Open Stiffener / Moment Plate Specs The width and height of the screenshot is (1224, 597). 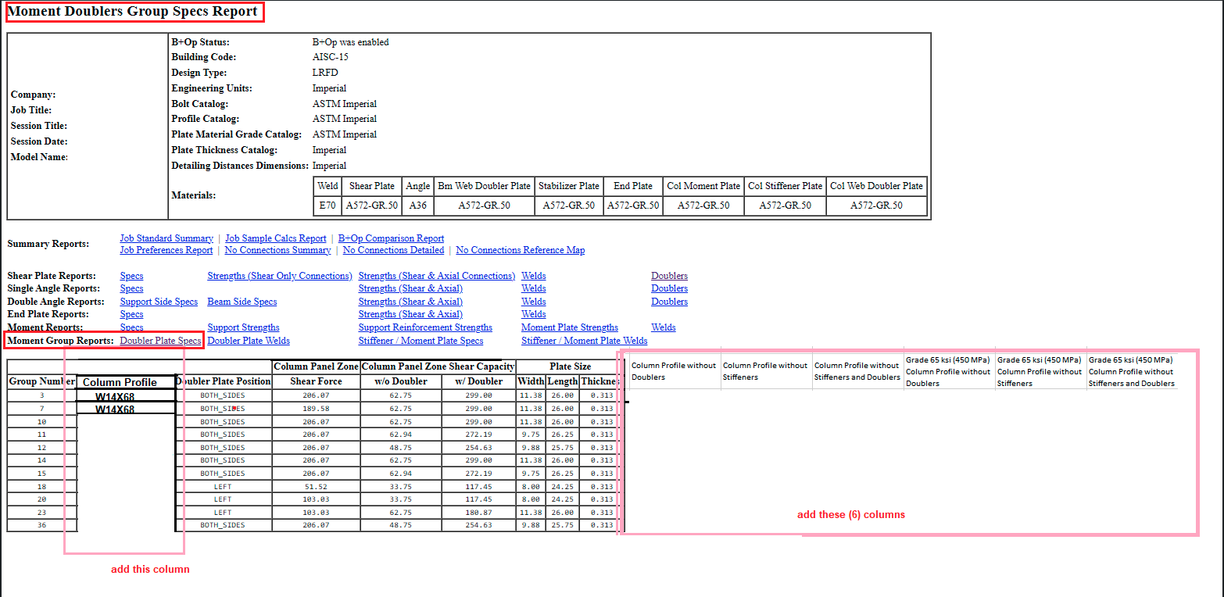421,341
